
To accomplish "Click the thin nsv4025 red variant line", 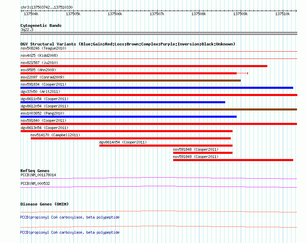I will pyautogui.click(x=159, y=59).
